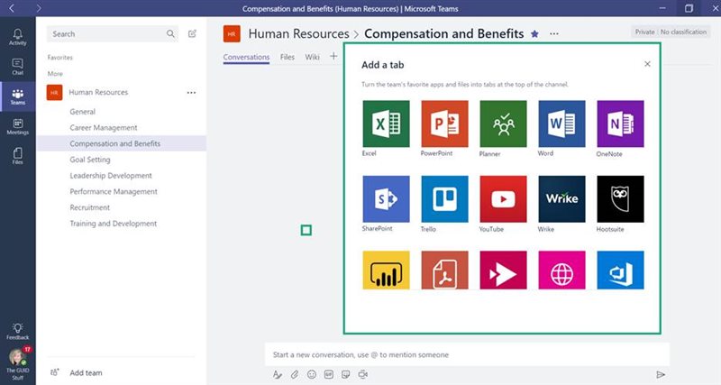The image size is (721, 385).
Task: Open Human Resources team options ellipsis
Action: (191, 93)
